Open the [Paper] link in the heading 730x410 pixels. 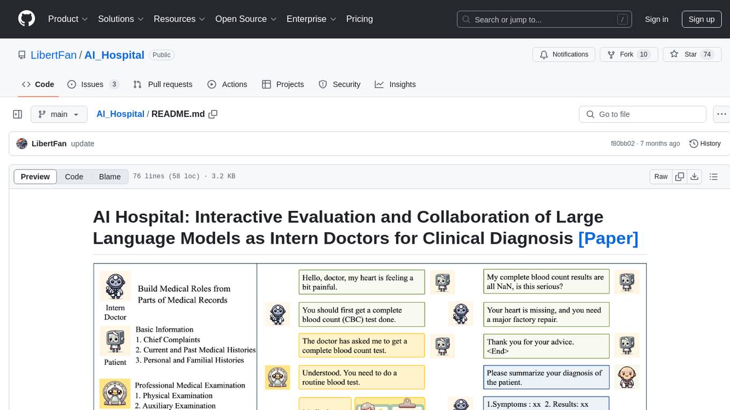(x=608, y=238)
